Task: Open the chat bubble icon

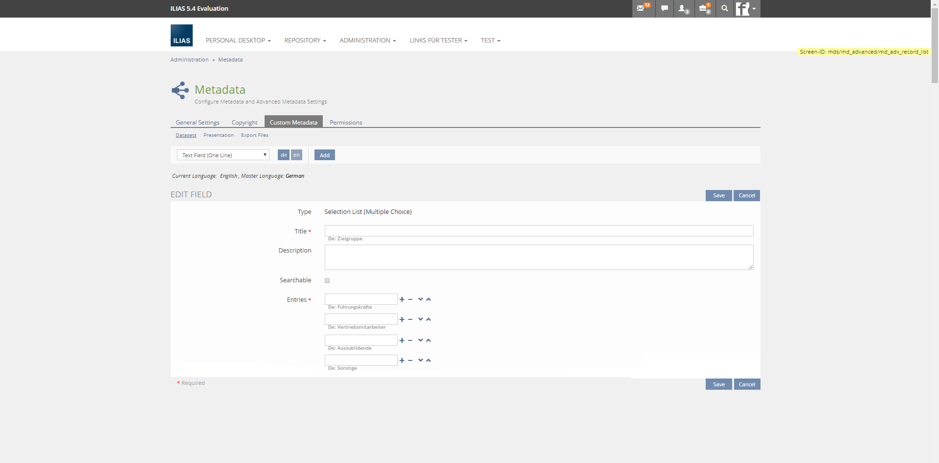Action: pyautogui.click(x=664, y=8)
